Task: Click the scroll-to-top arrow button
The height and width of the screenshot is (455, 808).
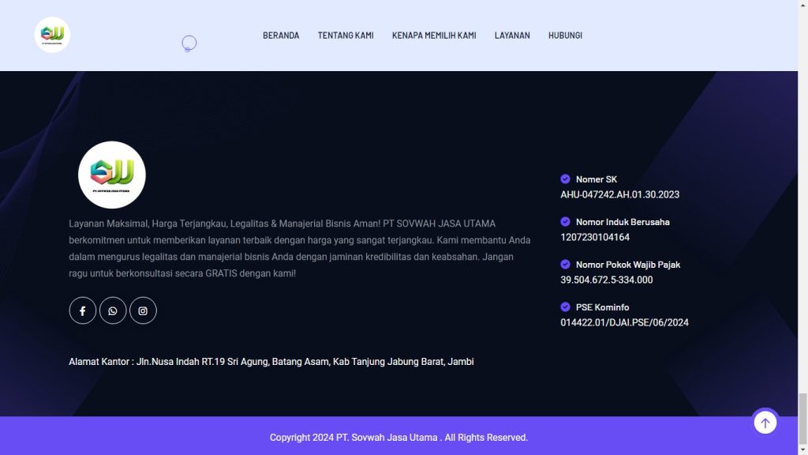Action: coord(765,423)
